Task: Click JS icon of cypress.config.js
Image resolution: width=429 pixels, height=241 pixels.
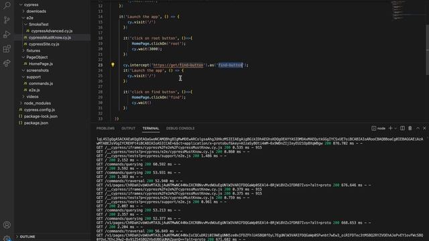Action: tap(21, 110)
